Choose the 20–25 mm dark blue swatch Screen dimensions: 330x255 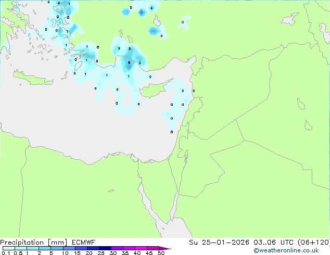[93, 248]
